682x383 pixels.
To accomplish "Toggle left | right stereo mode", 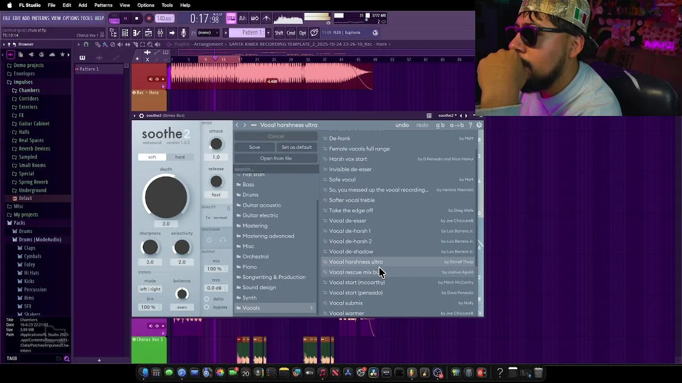I will pyautogui.click(x=150, y=289).
